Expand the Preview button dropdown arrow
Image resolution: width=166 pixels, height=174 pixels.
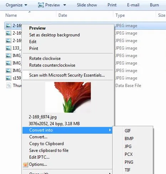point(65,5)
